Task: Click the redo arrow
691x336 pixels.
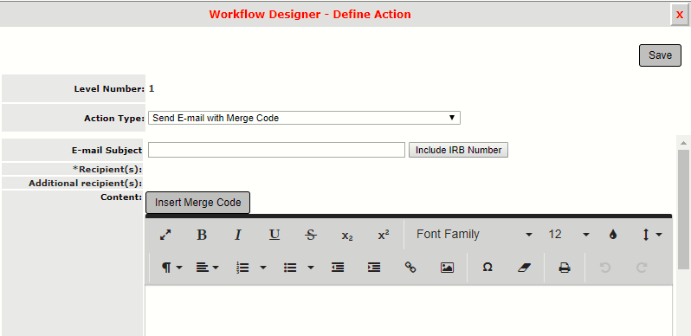Action: pos(642,268)
